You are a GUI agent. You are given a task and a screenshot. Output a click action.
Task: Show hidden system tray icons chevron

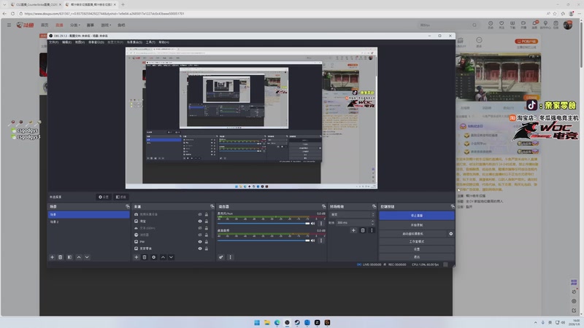coord(535,322)
